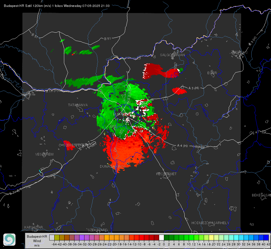
Task: Click the small red echo left of A 3 (H)
Action: pyautogui.click(x=179, y=90)
